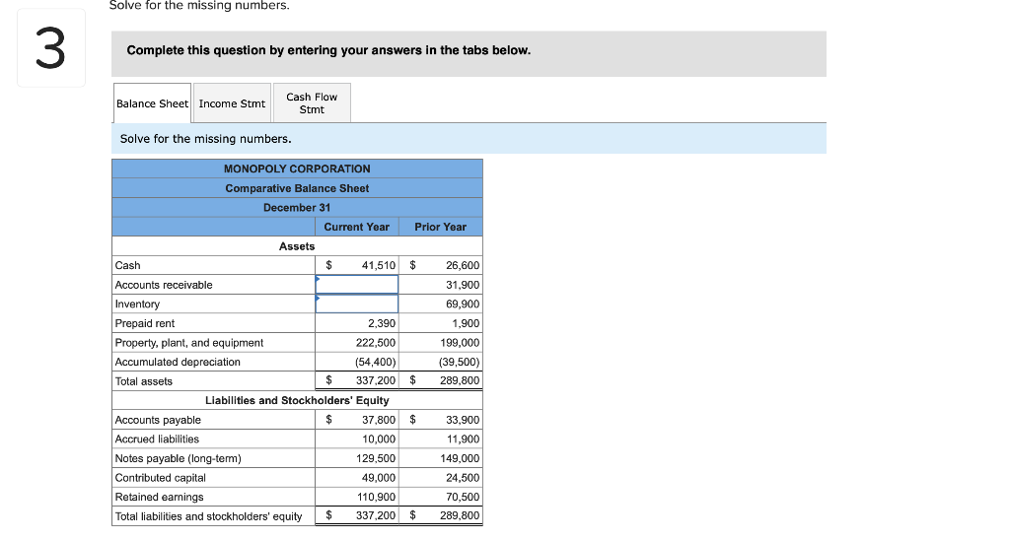This screenshot has height=541, width=1010.
Task: Click the Cash prior year value 26,600
Action: pyautogui.click(x=463, y=265)
